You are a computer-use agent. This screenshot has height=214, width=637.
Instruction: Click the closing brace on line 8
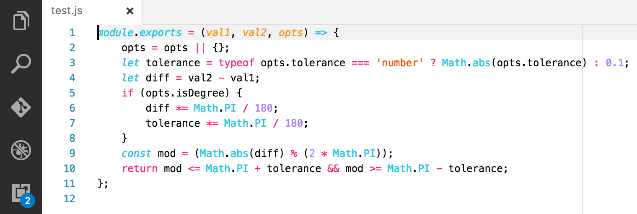tap(124, 138)
